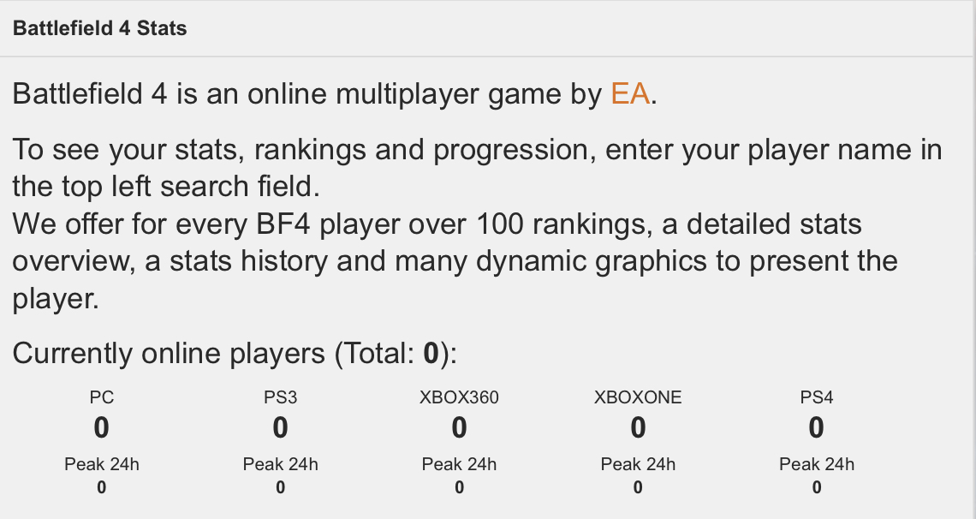Click Peak 24h label under PC
The image size is (976, 519).
coord(102,465)
